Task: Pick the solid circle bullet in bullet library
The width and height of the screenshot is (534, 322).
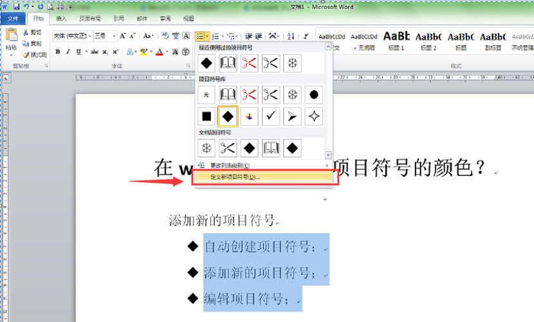Action: (x=314, y=95)
